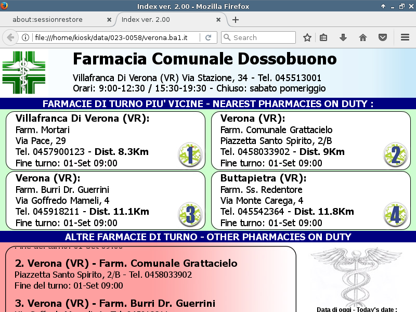Select the Index ver. 2.00 tab

tap(166, 20)
